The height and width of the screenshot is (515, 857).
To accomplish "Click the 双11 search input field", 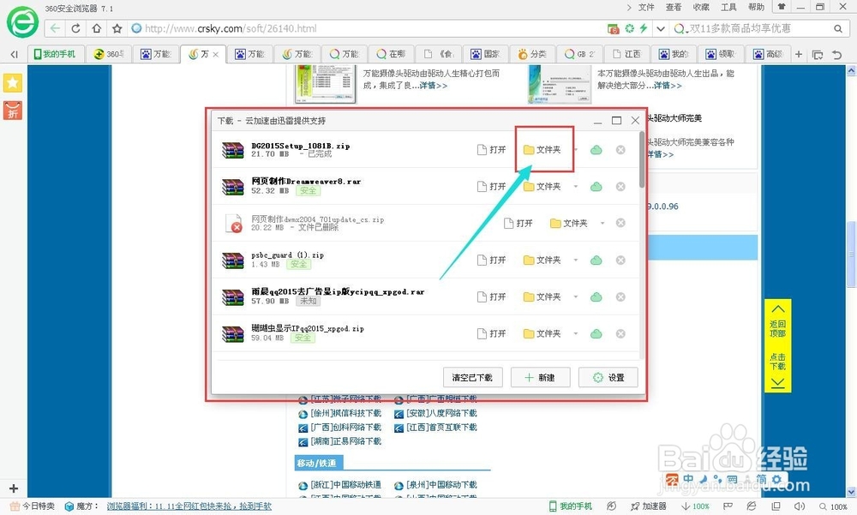I will (754, 28).
